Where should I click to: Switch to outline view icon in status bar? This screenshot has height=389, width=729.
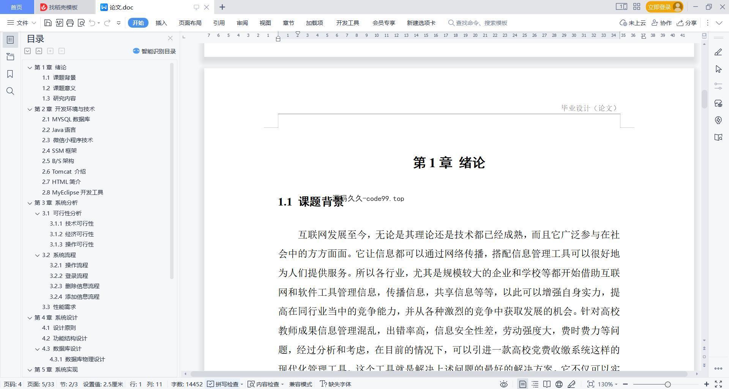click(535, 384)
